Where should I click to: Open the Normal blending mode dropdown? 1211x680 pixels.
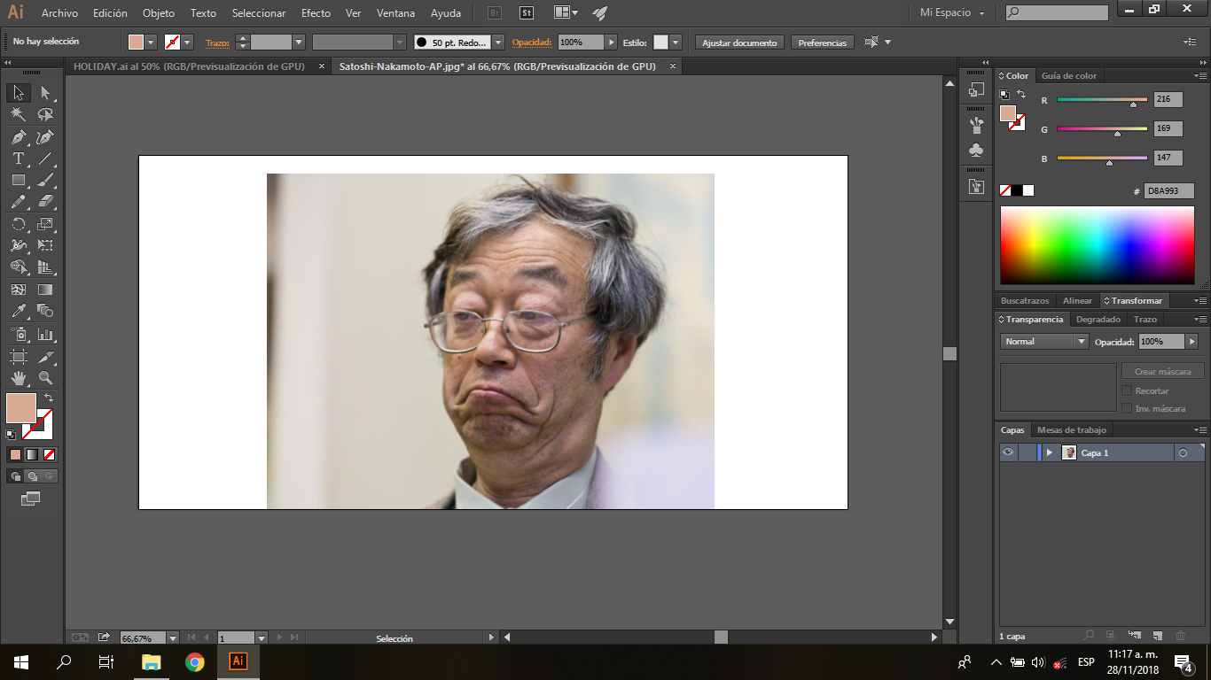(x=1044, y=342)
